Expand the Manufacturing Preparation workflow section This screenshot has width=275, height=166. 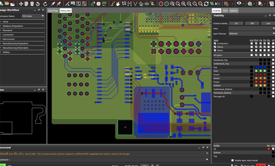(x=16, y=43)
